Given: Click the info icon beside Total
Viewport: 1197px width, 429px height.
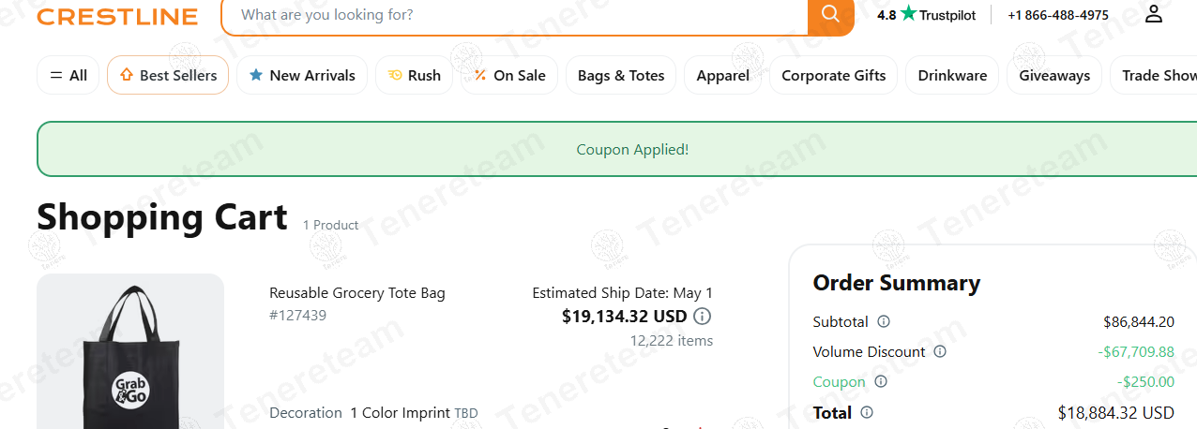Looking at the screenshot, I should click(x=867, y=412).
